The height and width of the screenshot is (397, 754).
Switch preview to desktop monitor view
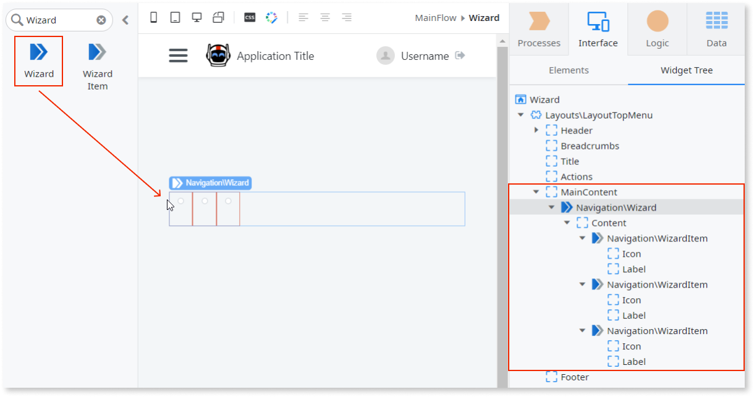[197, 17]
